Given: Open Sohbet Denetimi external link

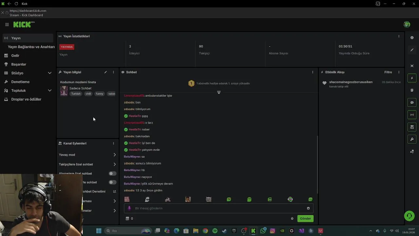Looking at the screenshot, I should tap(115, 191).
